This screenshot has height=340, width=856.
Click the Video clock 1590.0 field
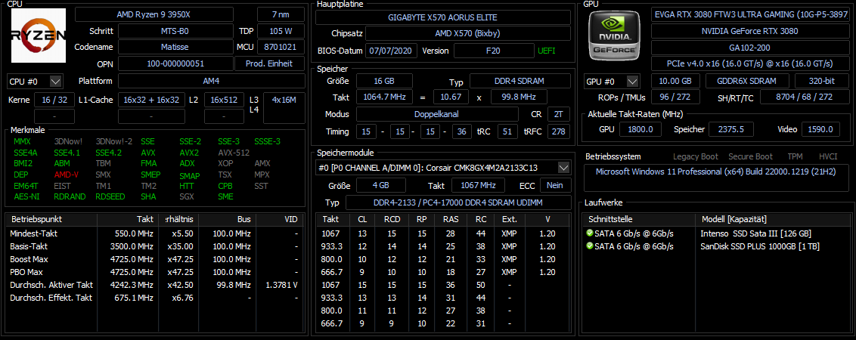click(820, 129)
